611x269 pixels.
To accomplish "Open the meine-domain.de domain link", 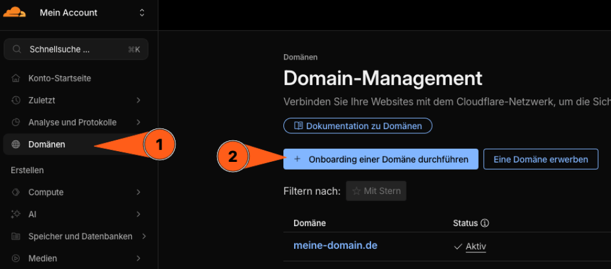I will tap(335, 245).
